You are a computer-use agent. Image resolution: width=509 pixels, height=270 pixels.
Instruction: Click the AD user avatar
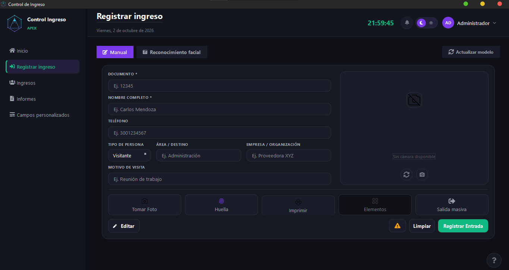tap(448, 23)
